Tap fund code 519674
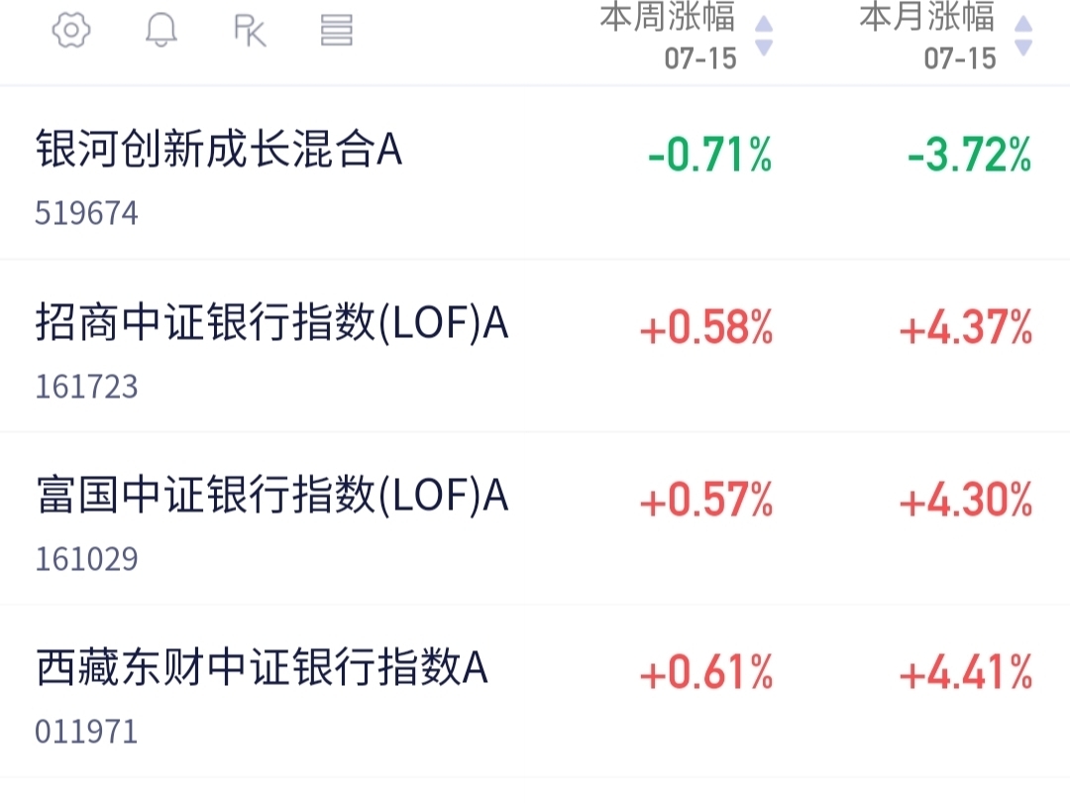This screenshot has width=1070, height=803. tap(86, 213)
